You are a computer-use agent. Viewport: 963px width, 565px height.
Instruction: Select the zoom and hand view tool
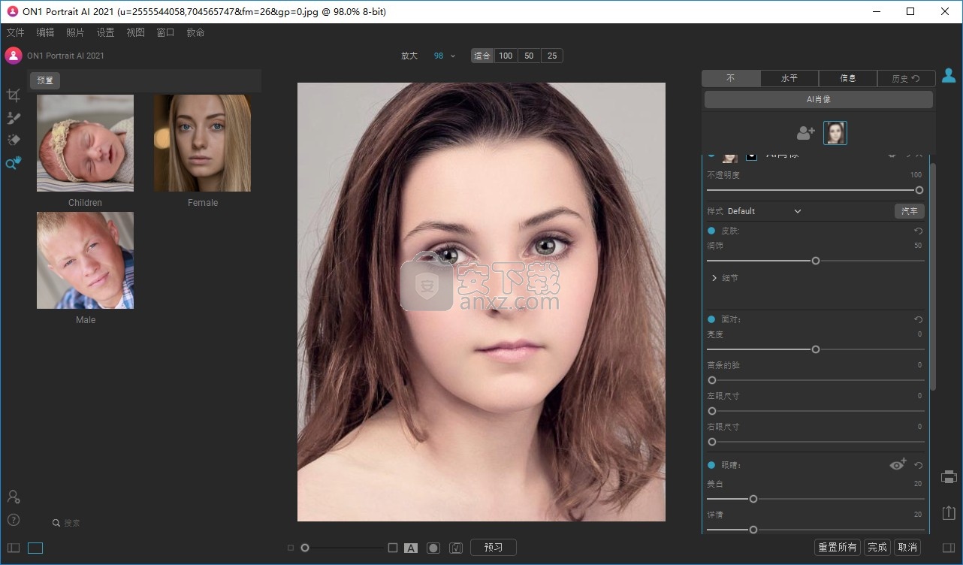click(x=13, y=162)
